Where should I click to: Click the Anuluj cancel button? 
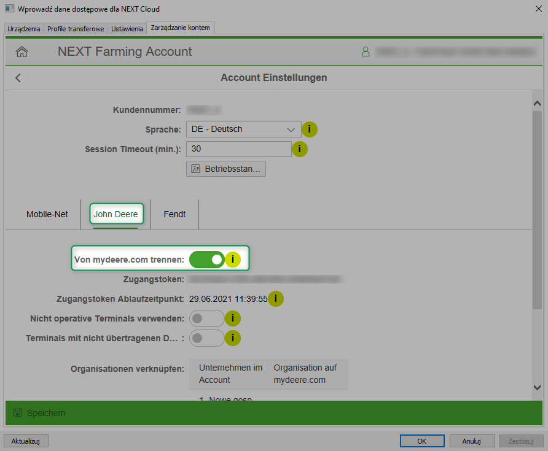click(x=472, y=441)
